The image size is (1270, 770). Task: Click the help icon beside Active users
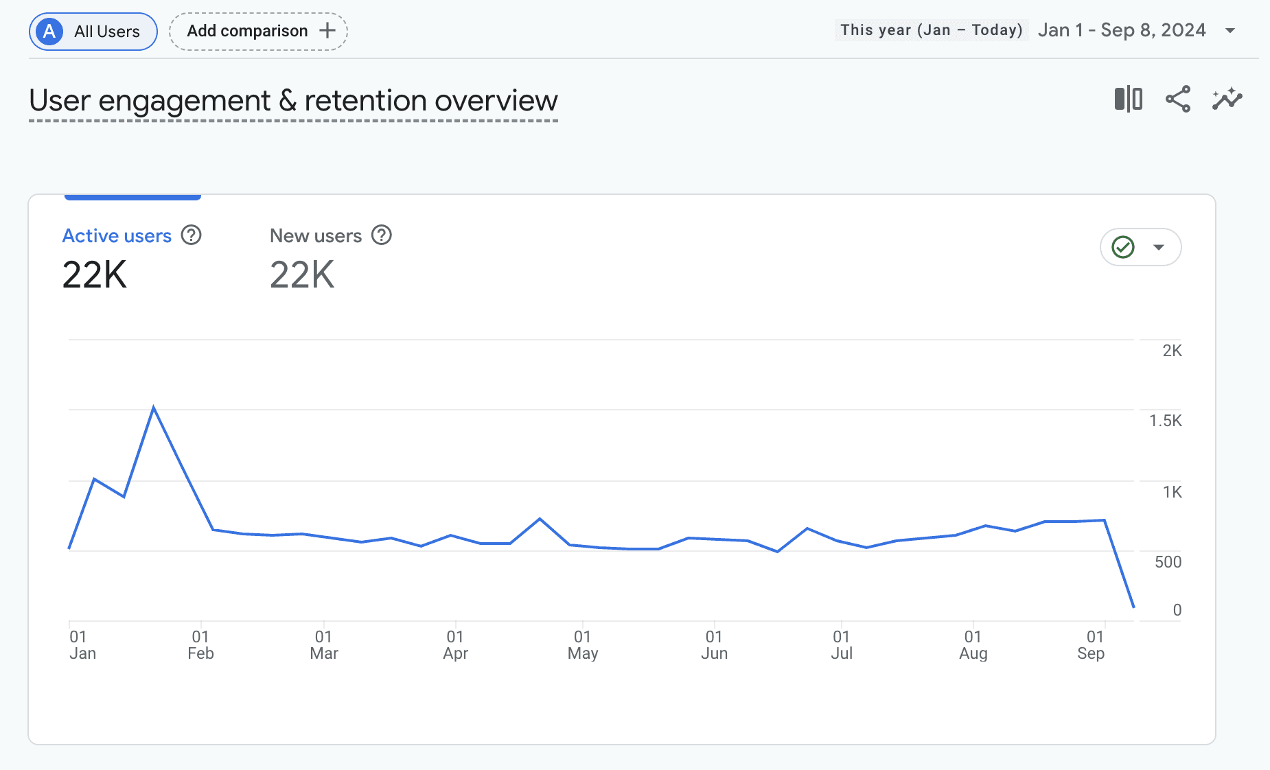pos(191,235)
